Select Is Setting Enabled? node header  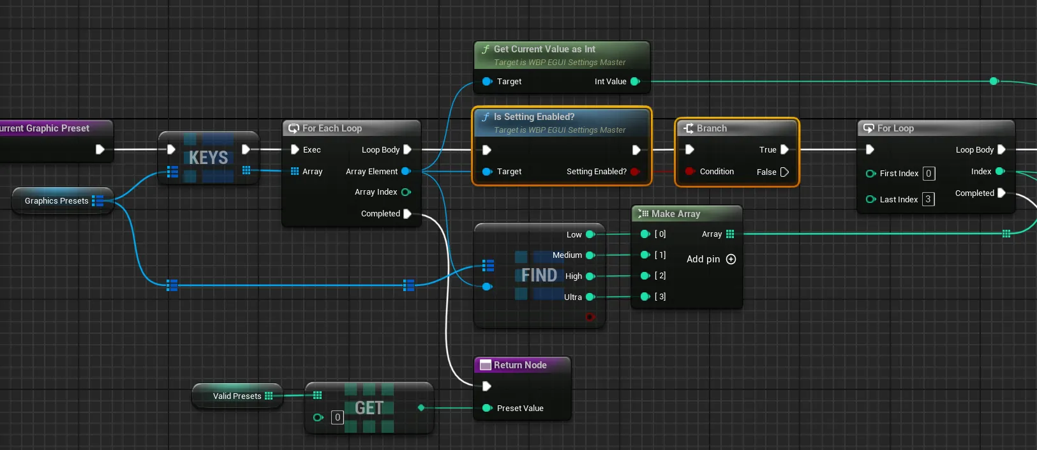[x=562, y=123]
